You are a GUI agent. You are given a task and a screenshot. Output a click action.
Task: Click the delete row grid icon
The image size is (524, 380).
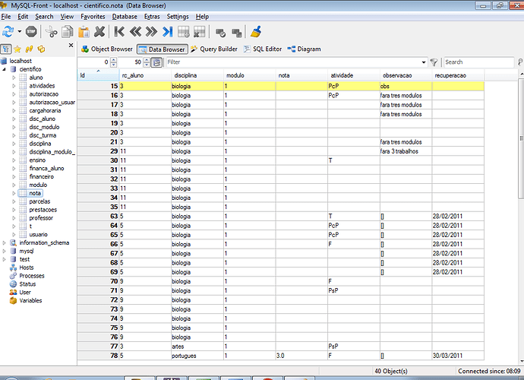click(x=200, y=32)
